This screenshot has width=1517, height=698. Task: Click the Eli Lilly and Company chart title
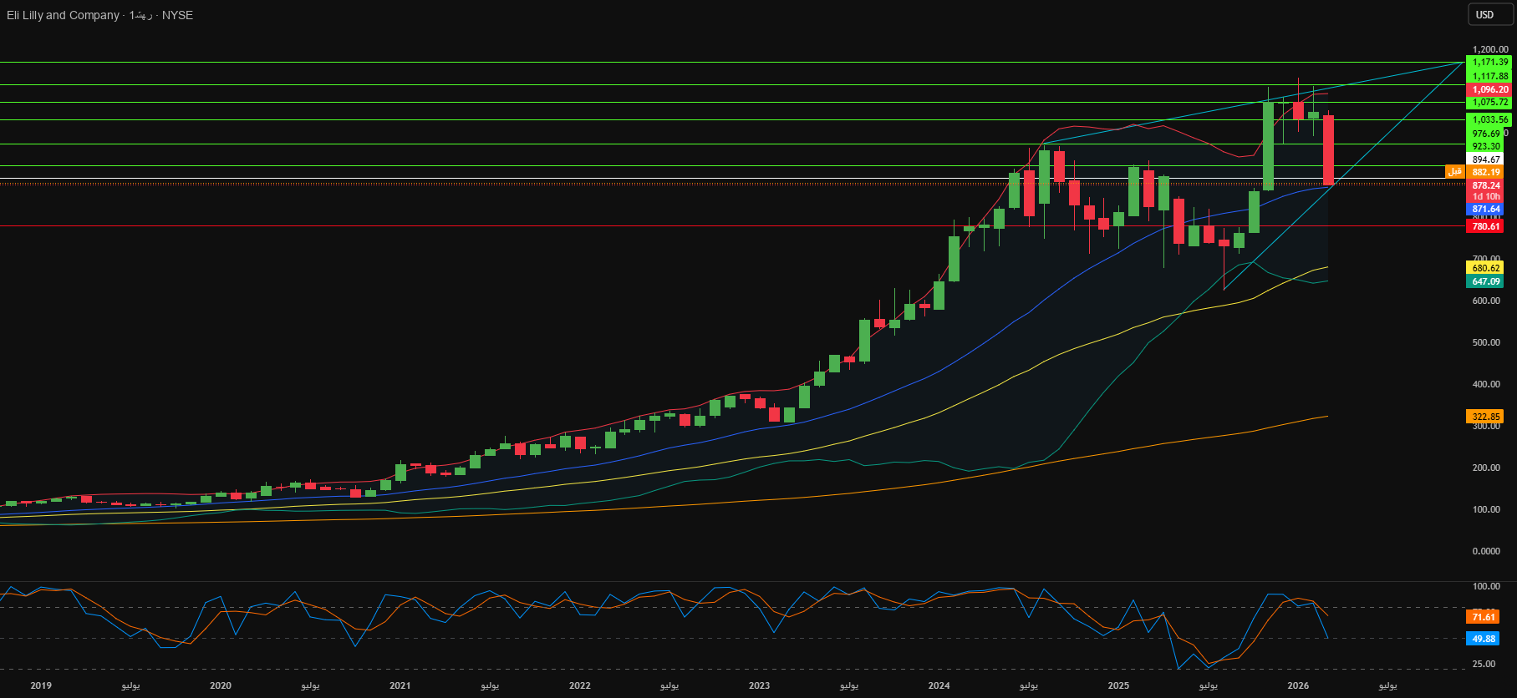64,15
